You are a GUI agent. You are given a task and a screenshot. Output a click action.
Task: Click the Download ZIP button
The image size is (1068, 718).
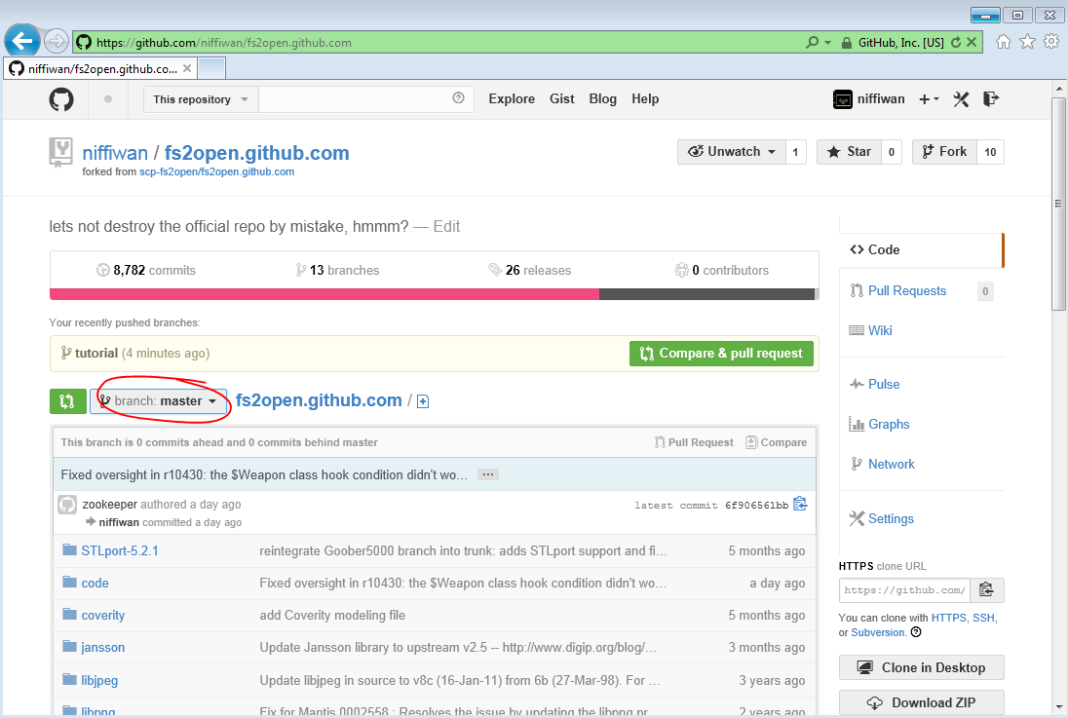921,702
